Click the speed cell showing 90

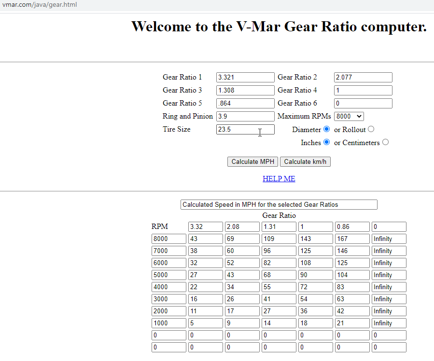[x=316, y=275]
